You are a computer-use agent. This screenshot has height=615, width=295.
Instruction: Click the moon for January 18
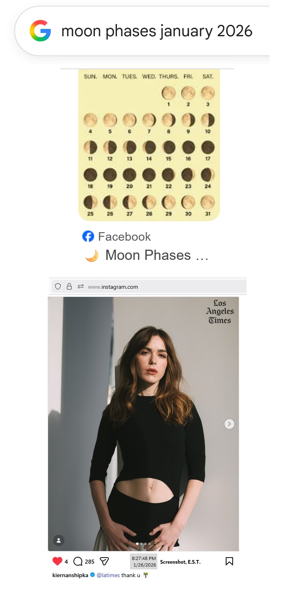90,175
